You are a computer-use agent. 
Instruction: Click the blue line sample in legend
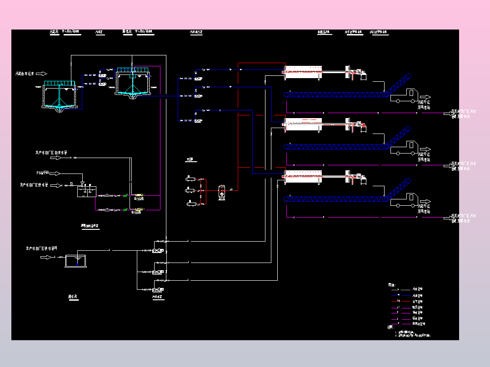pos(401,296)
